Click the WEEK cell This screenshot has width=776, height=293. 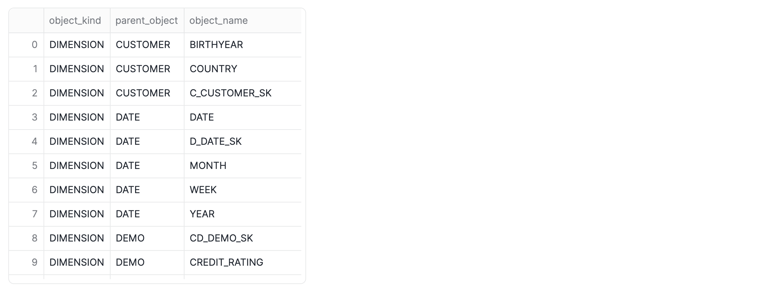click(x=243, y=190)
